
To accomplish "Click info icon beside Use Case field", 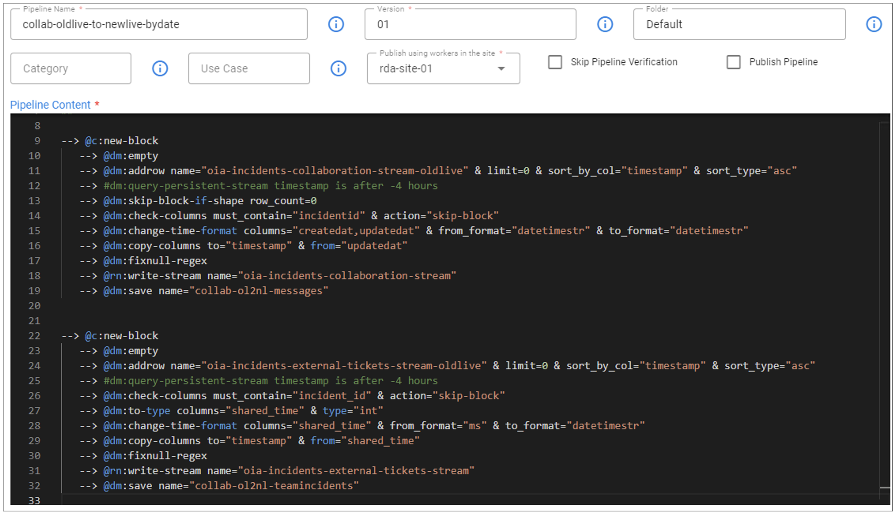I will 338,69.
